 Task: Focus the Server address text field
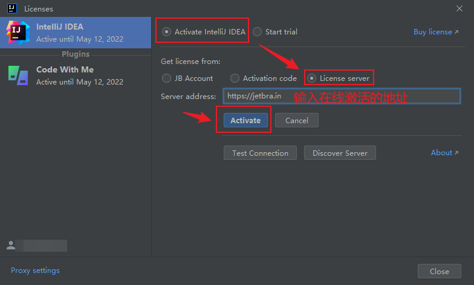[342, 96]
